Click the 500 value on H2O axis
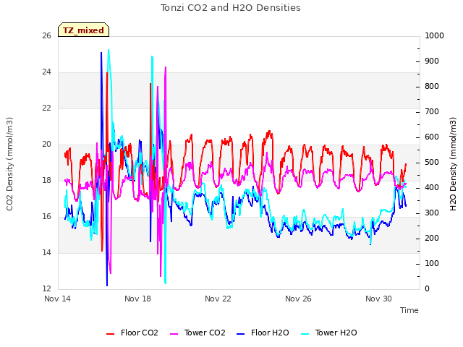The width and height of the screenshot is (463, 347). 432,163
